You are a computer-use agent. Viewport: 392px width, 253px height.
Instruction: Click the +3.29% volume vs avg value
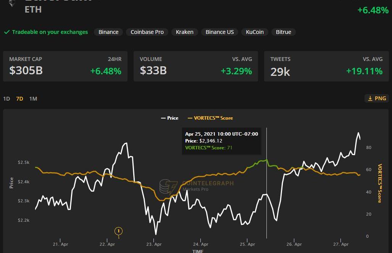tap(236, 71)
